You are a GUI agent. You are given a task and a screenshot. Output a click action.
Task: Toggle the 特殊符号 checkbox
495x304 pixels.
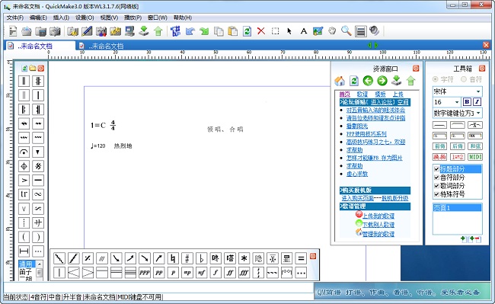436,194
